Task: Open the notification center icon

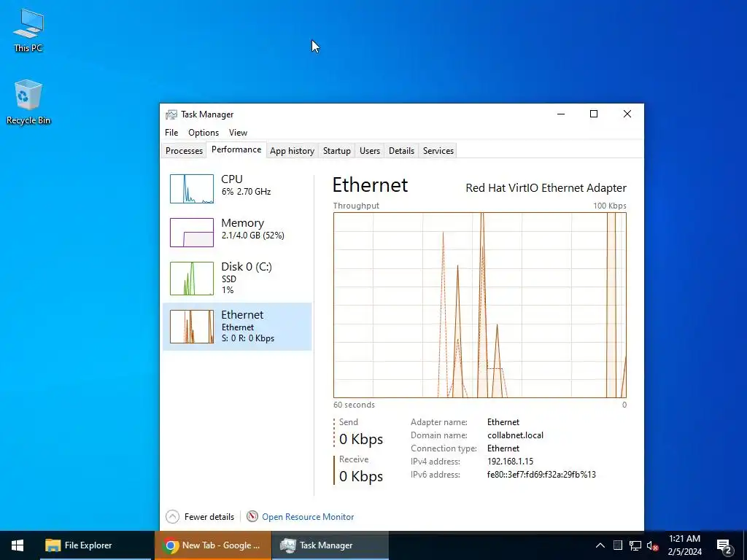Action: [x=724, y=545]
